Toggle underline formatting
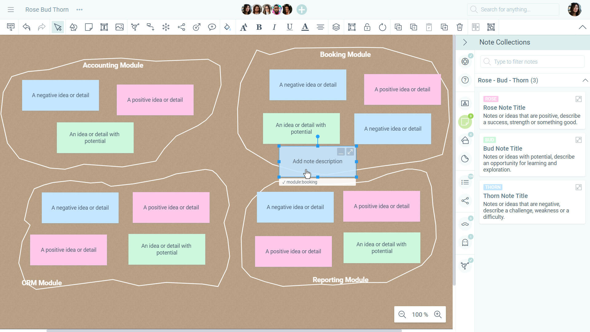Image resolution: width=590 pixels, height=332 pixels. click(x=289, y=27)
